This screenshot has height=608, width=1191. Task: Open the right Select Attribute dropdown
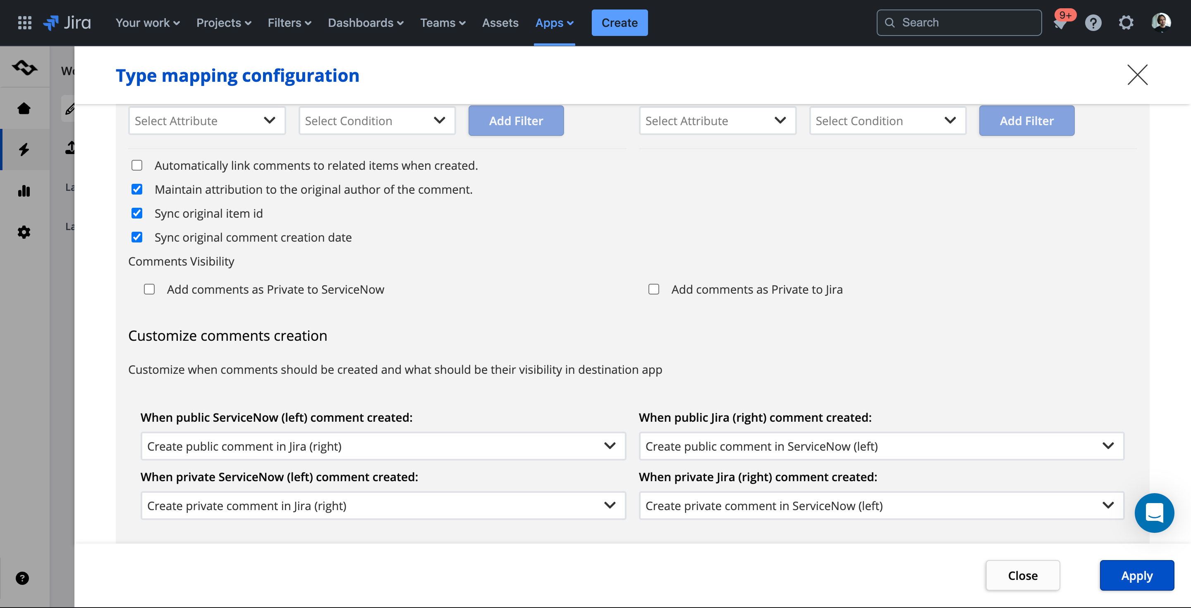coord(717,121)
